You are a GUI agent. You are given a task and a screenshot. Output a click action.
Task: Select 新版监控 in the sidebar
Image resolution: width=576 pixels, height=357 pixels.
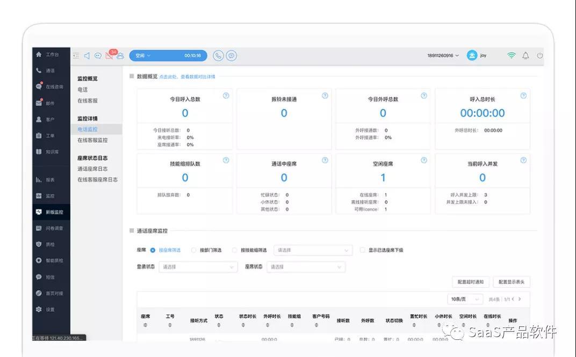pyautogui.click(x=51, y=212)
